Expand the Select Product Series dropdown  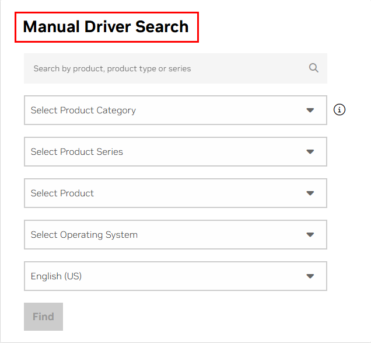point(175,152)
